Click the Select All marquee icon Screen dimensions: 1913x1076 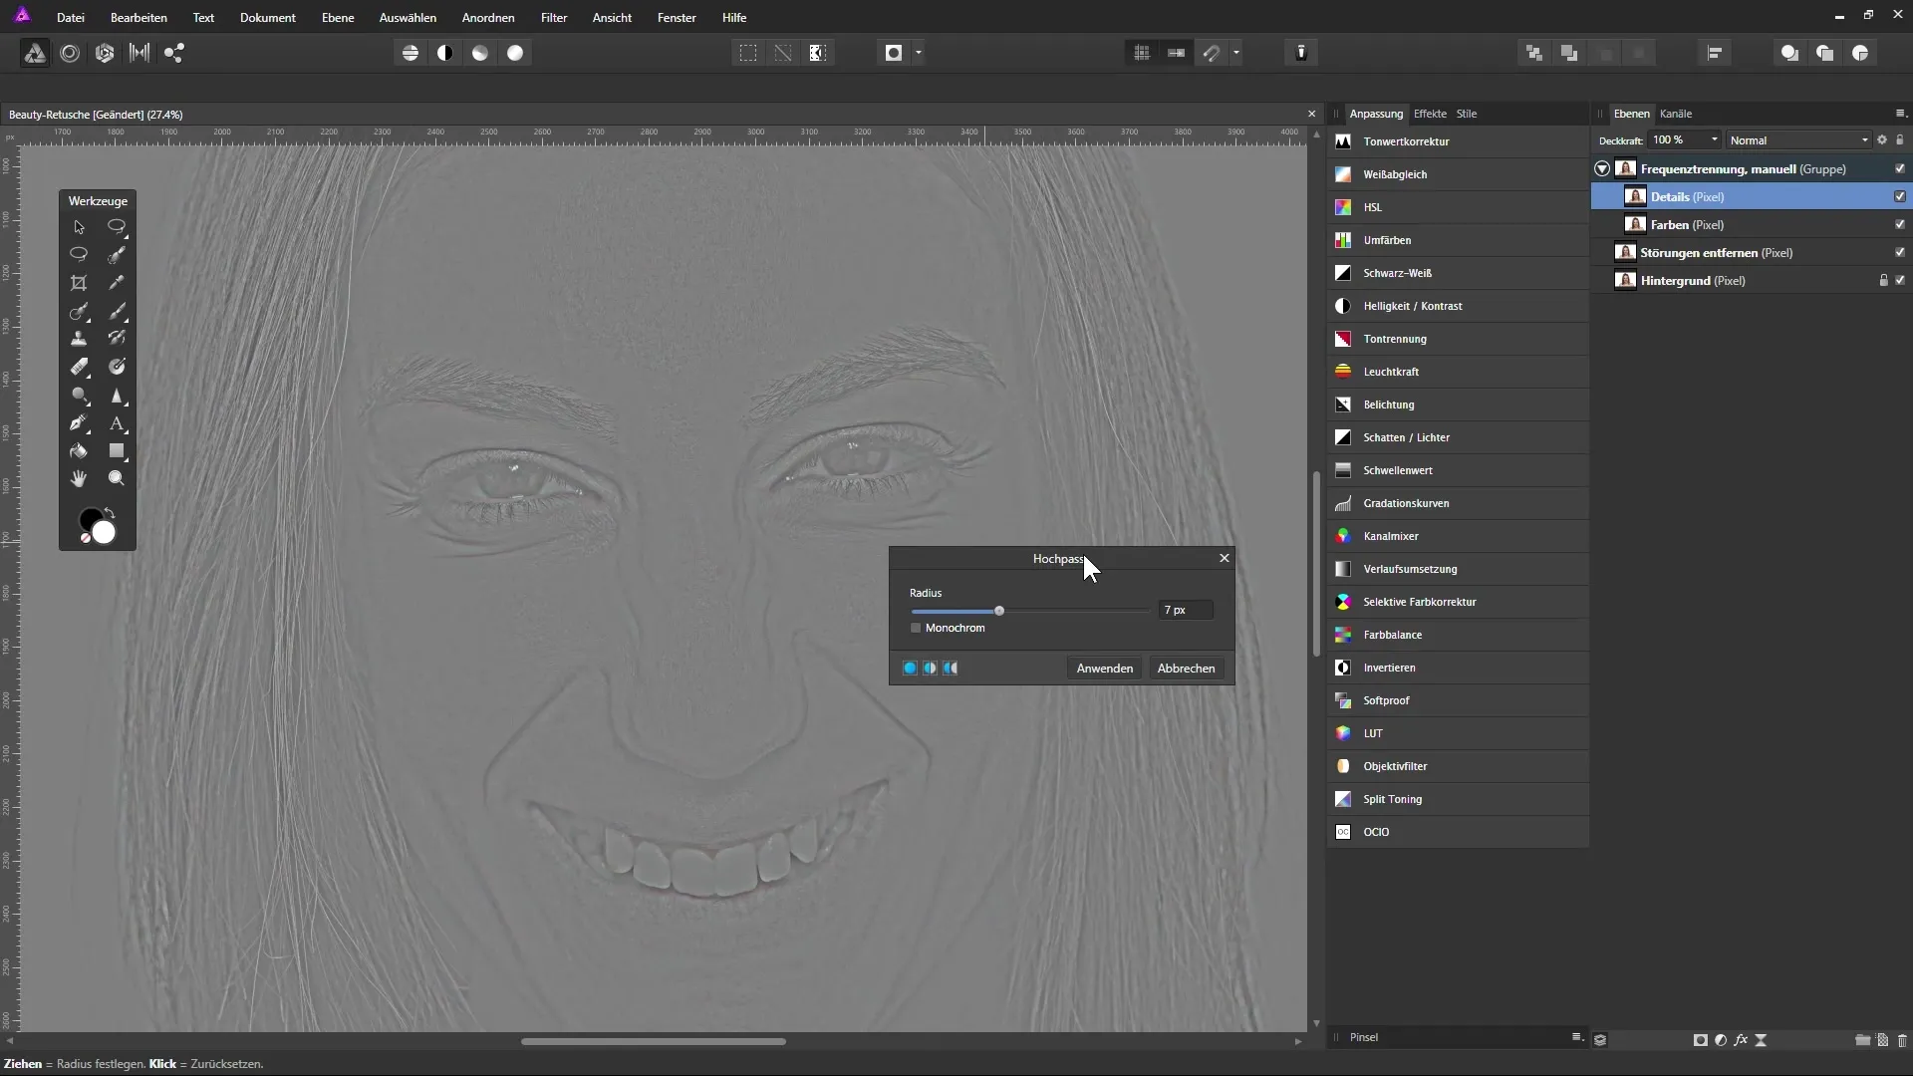(x=748, y=53)
